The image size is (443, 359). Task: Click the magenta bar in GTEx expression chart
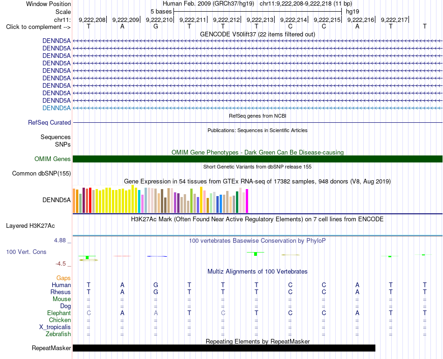pyautogui.click(x=247, y=201)
